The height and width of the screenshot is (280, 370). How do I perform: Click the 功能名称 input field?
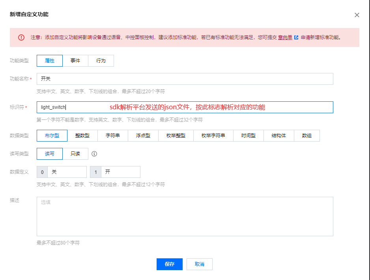185,79
